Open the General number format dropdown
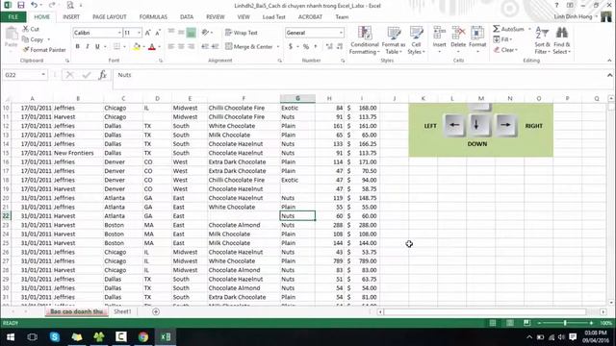The image size is (616, 346). (341, 33)
